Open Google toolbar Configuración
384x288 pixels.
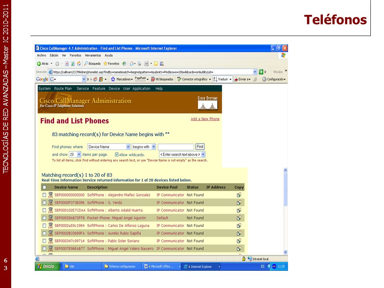pyautogui.click(x=274, y=79)
